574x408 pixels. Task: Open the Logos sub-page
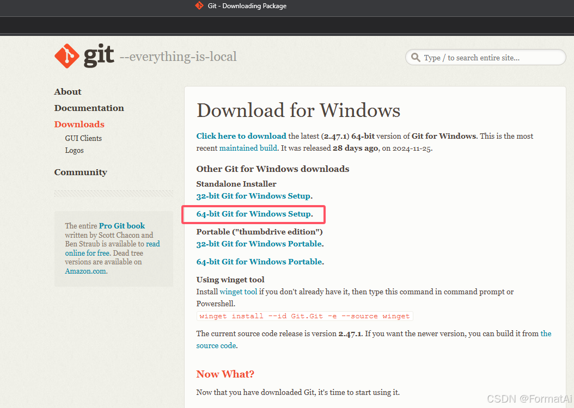pyautogui.click(x=74, y=150)
